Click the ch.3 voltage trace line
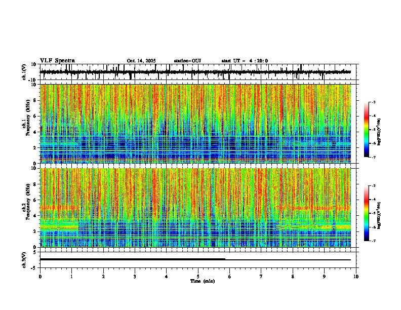The image size is (401, 310). [x=195, y=259]
